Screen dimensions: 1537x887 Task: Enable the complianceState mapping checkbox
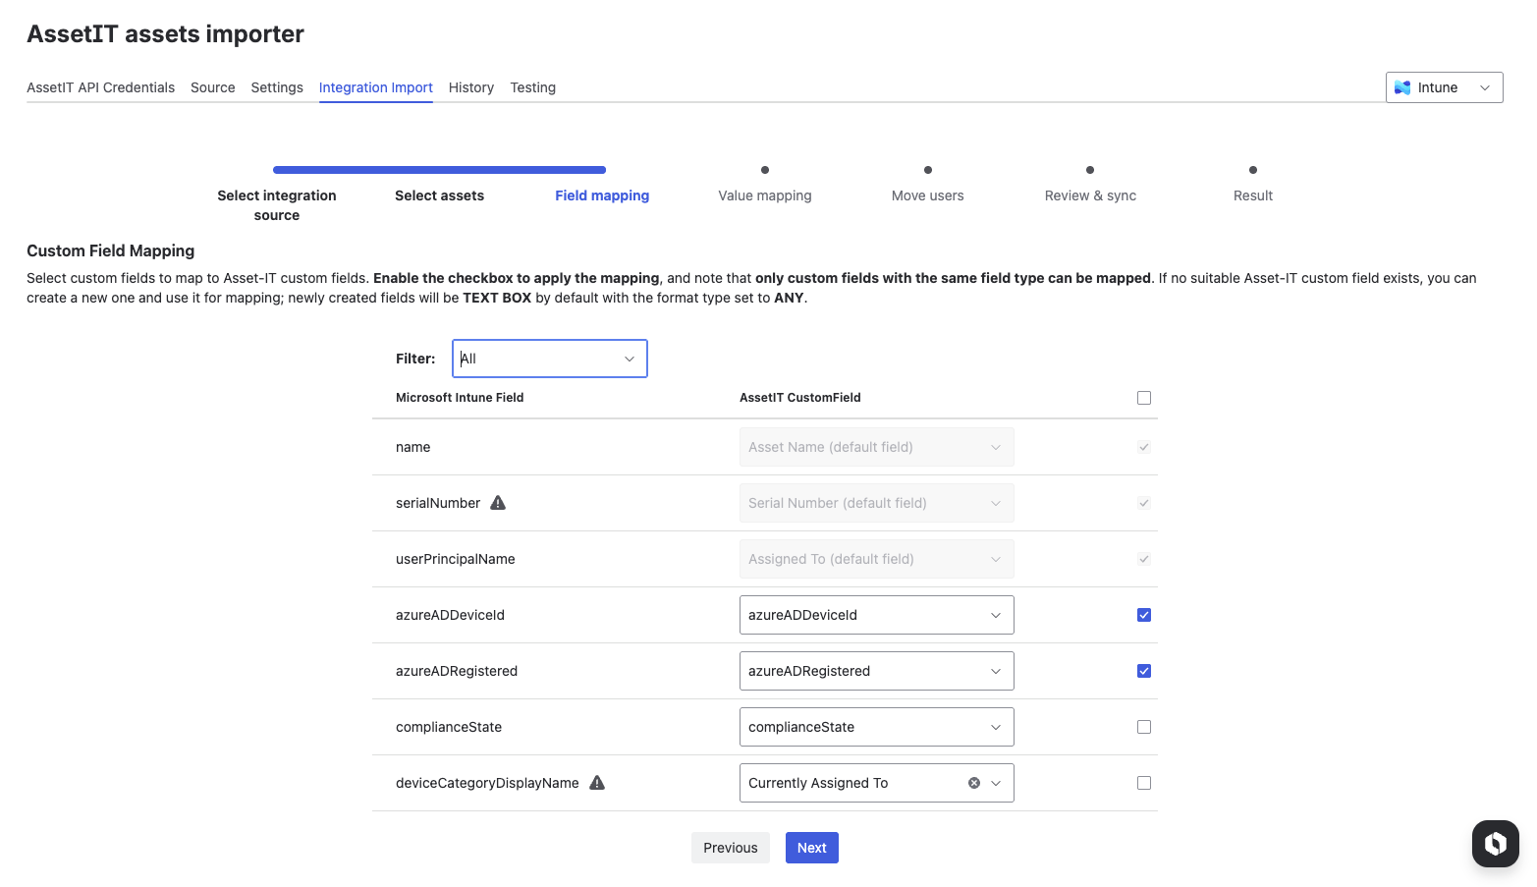[1144, 727]
